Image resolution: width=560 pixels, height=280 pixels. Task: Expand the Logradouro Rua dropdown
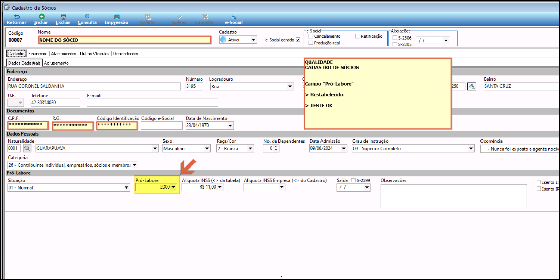(290, 86)
